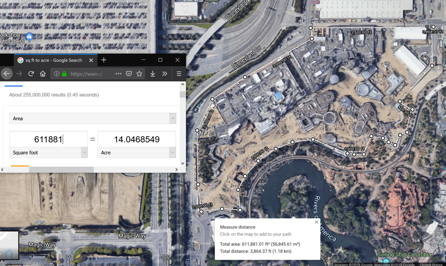446x266 pixels.
Task: Close the Firefox window
Action: click(x=177, y=60)
